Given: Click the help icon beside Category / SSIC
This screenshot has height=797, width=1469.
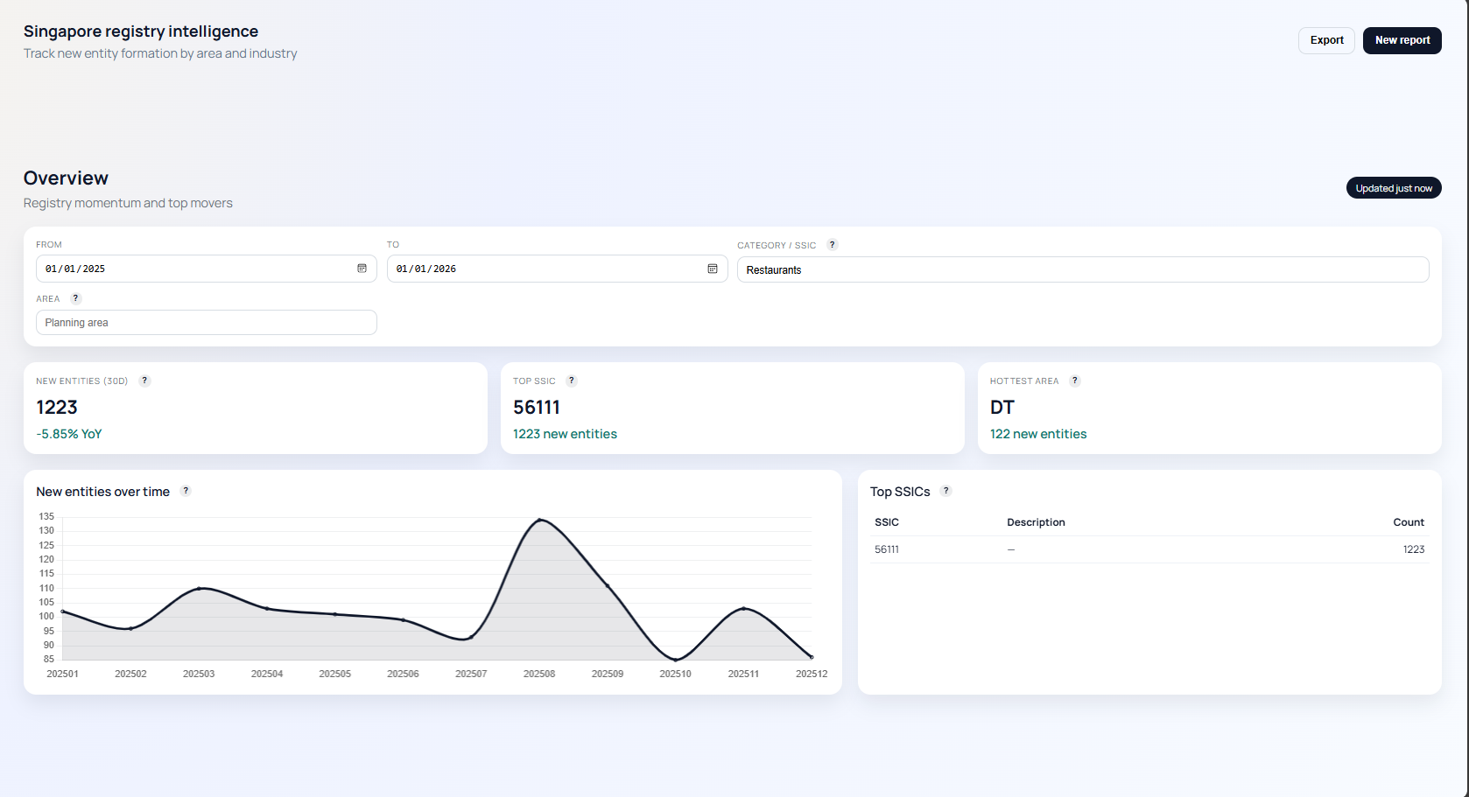Looking at the screenshot, I should (833, 244).
